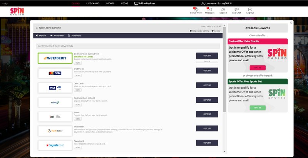The image size is (308, 158).
Task: Open the Messages envelope icon
Action: pyautogui.click(x=209, y=9)
